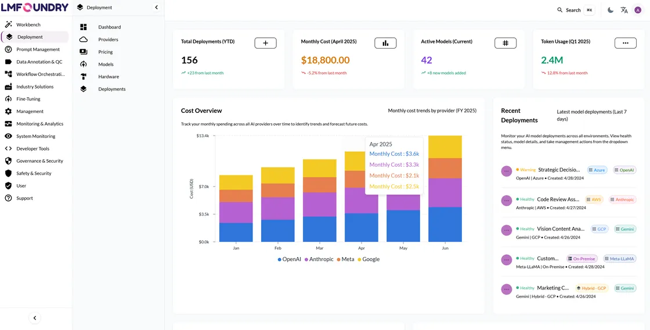Click the Workflow Orchestration icon
The width and height of the screenshot is (650, 330).
click(x=8, y=74)
